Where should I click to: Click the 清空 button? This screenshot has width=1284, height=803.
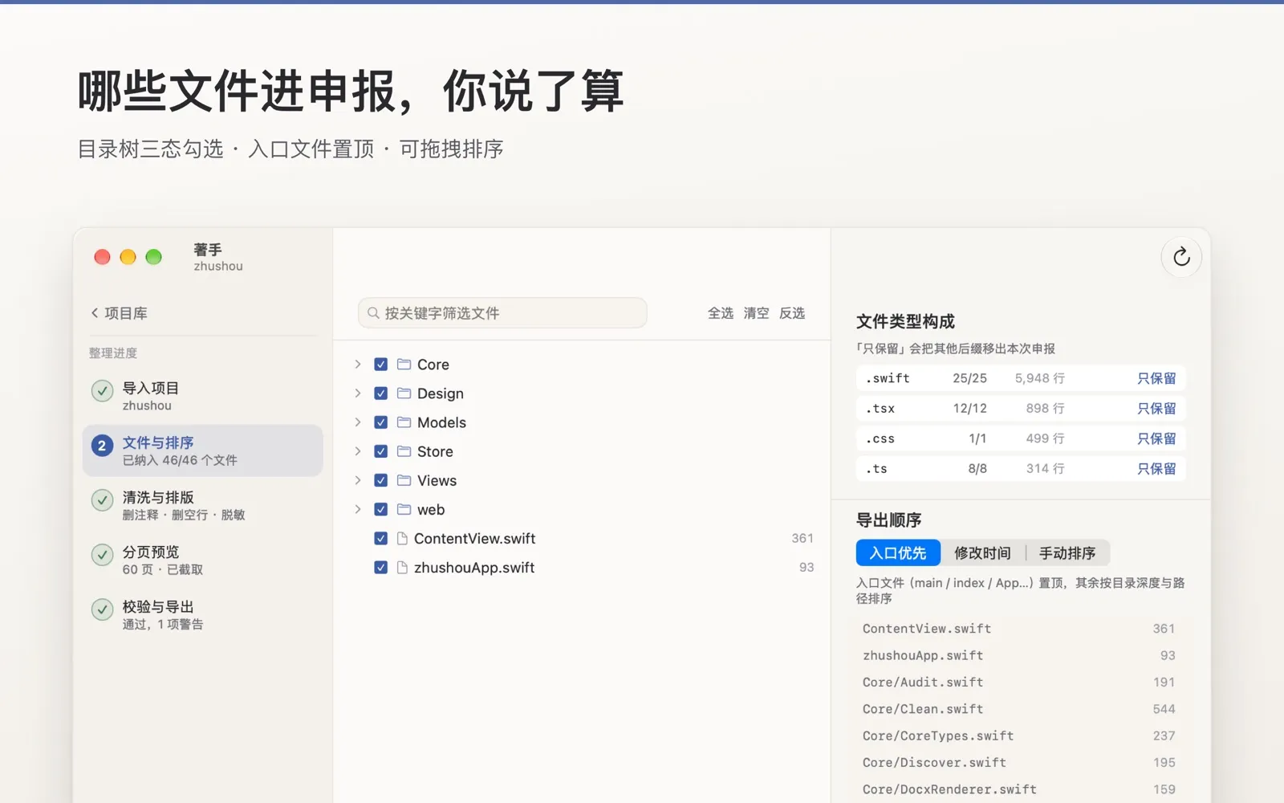click(x=756, y=313)
